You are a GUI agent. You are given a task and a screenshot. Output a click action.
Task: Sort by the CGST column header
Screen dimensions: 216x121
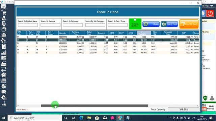coord(113,33)
